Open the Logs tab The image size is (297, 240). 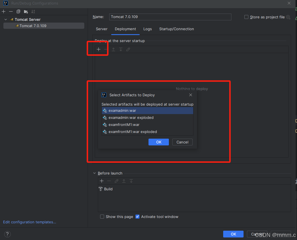coord(148,29)
